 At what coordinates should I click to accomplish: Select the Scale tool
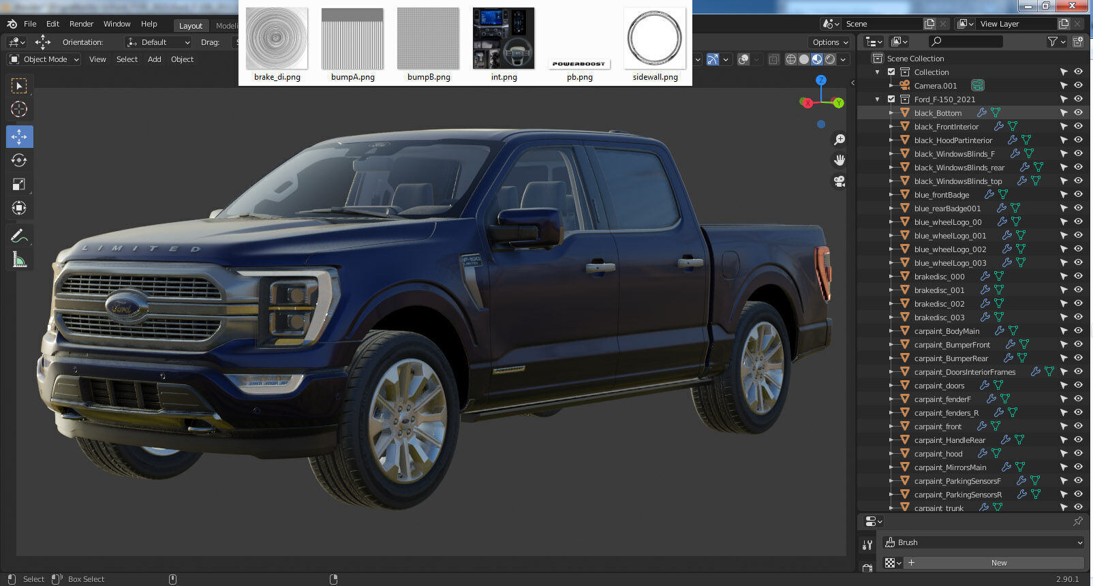(x=19, y=184)
